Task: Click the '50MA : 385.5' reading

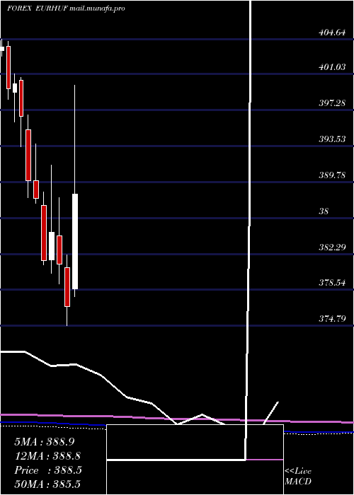Action: coord(47,484)
